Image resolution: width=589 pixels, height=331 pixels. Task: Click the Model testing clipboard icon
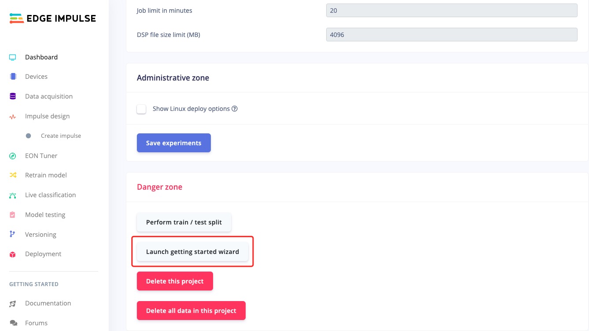pyautogui.click(x=13, y=215)
